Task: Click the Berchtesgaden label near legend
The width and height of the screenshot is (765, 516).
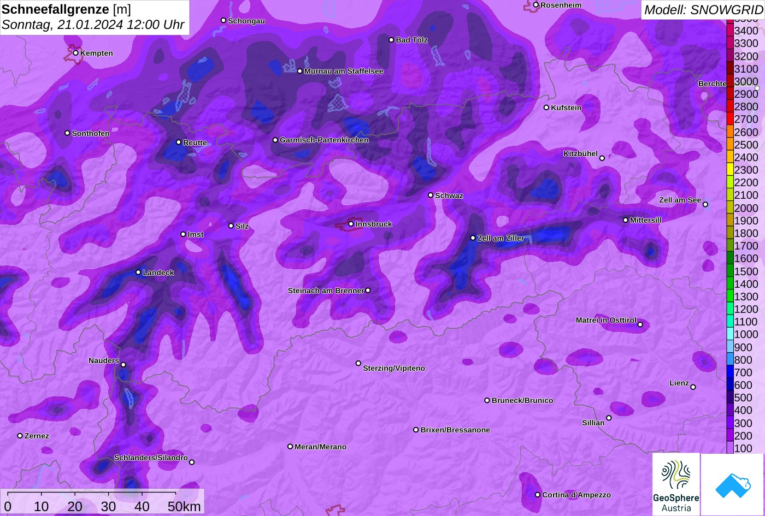Action: pyautogui.click(x=712, y=84)
